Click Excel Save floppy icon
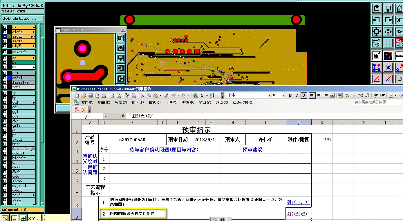 pyautogui.click(x=91, y=95)
